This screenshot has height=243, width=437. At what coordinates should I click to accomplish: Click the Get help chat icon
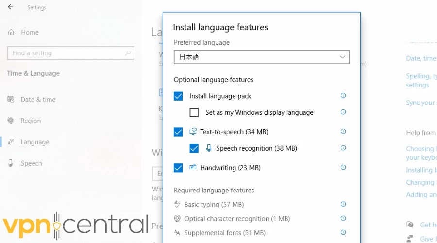(x=410, y=225)
